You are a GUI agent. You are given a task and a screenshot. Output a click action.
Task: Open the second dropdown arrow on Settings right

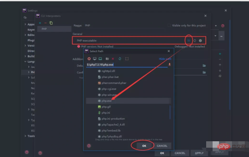215,36
